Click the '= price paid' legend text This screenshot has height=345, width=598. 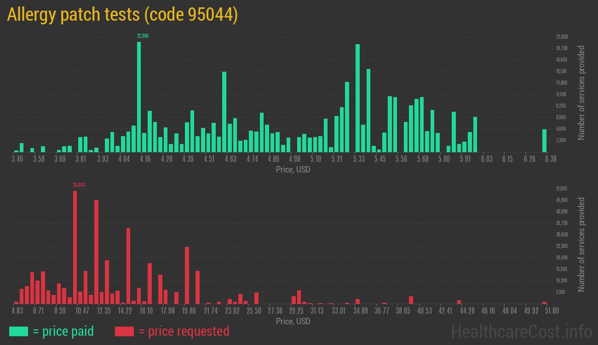[x=63, y=331]
